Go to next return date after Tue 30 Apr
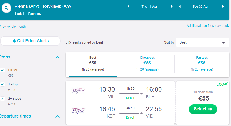 pyautogui.click(x=223, y=7)
